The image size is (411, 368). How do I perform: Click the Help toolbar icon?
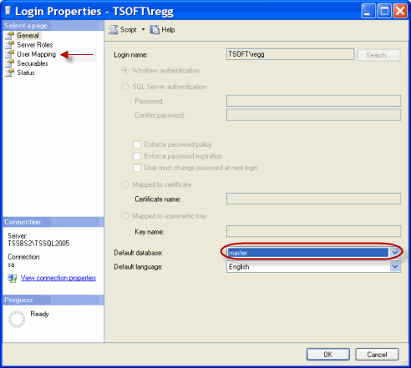(155, 30)
